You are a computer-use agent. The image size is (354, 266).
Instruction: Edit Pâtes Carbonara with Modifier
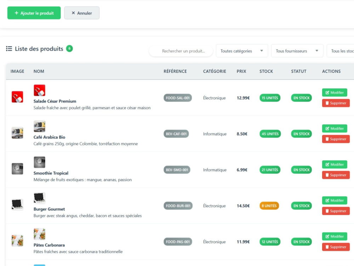coord(335,236)
